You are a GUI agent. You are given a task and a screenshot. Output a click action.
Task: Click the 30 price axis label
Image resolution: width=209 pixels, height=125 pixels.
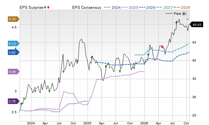[x=194, y=97]
